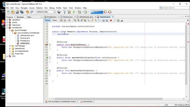Click the Redo arrow icon
The width and height of the screenshot is (190, 107).
(x=32, y=12)
